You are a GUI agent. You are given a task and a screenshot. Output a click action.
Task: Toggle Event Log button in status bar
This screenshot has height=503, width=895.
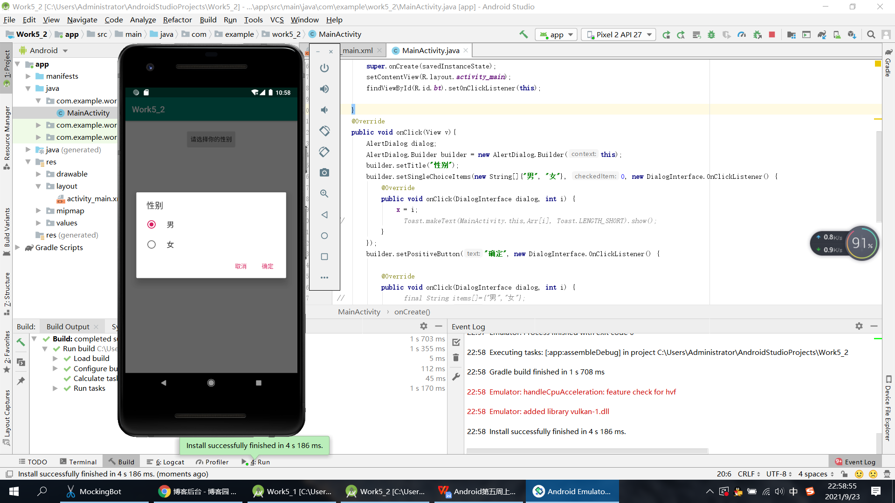coord(855,462)
